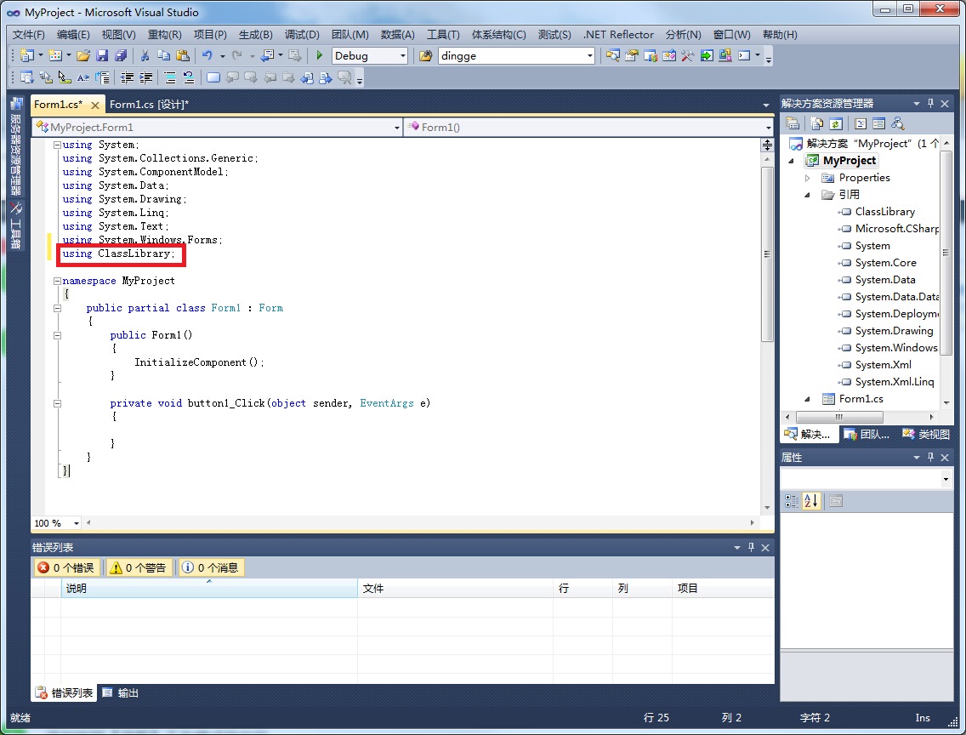Click the hammer-and-wrench Toolbox icon in the main toolbar
Image resolution: width=966 pixels, height=735 pixels.
[688, 55]
